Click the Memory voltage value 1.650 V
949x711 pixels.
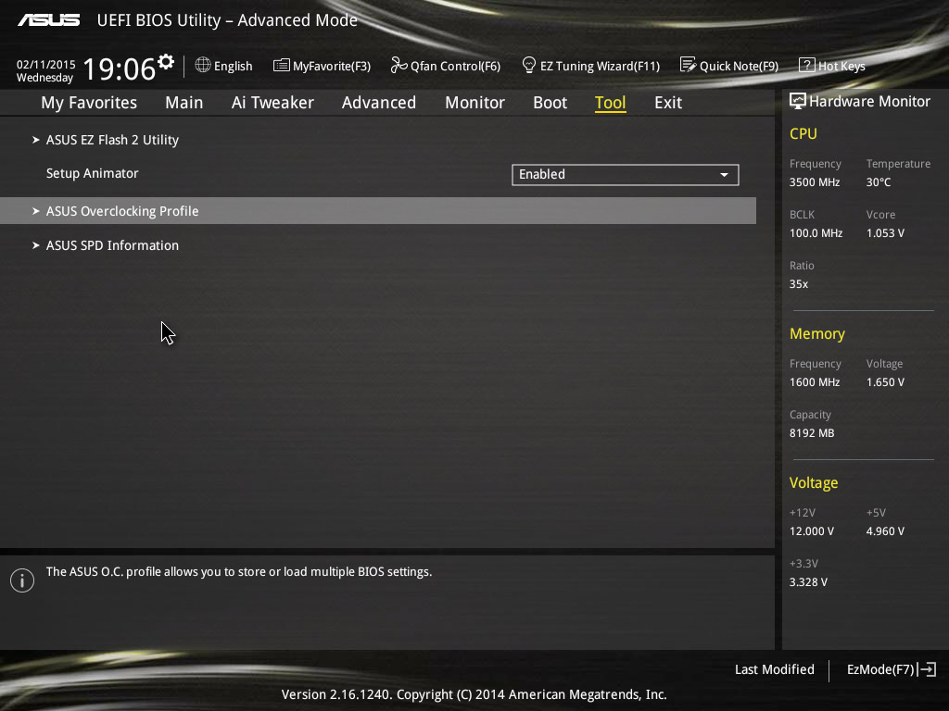(885, 382)
